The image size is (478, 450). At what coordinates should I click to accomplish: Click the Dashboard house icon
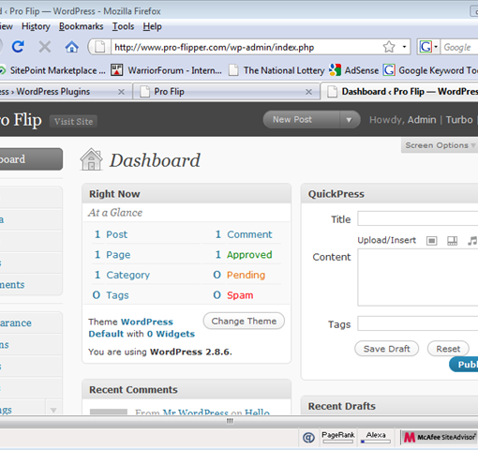pyautogui.click(x=91, y=159)
